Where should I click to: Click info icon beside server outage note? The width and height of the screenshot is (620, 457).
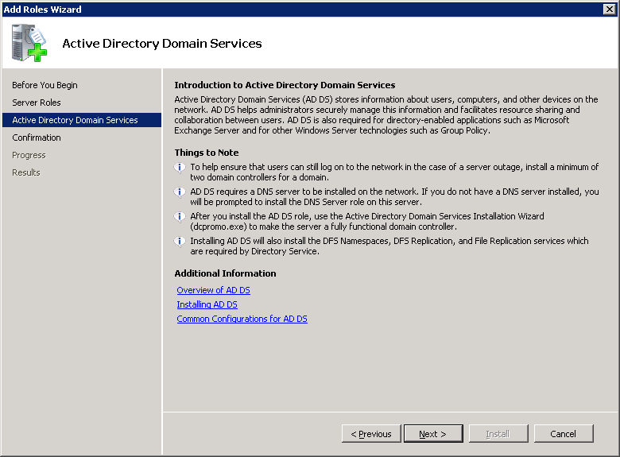click(x=180, y=168)
